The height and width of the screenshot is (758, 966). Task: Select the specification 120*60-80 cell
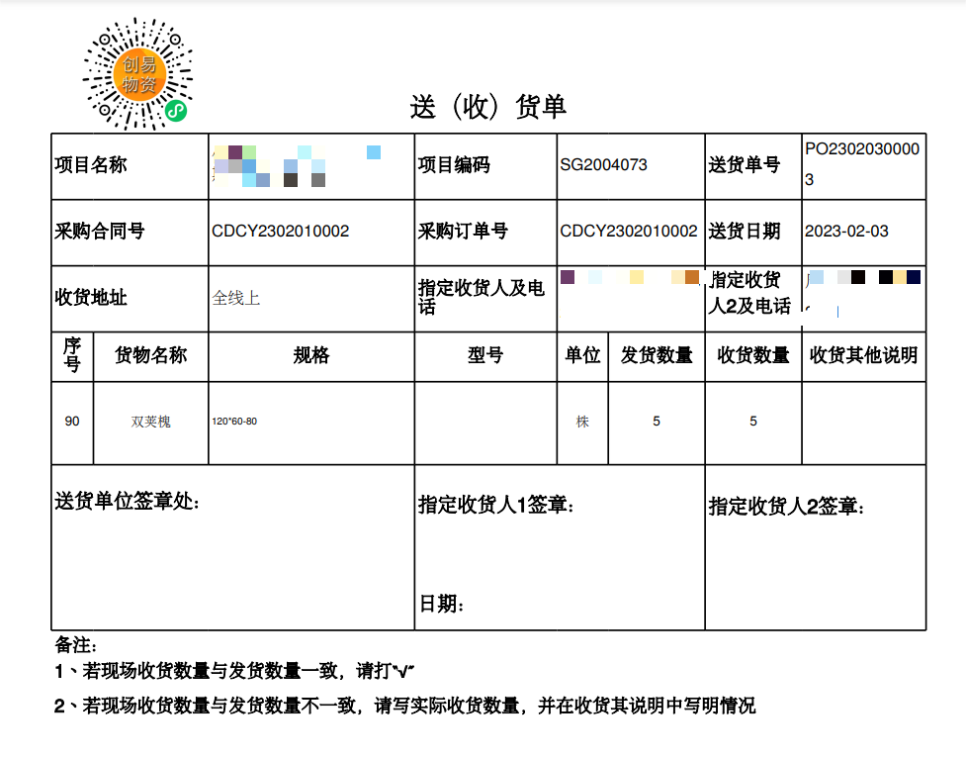234,422
